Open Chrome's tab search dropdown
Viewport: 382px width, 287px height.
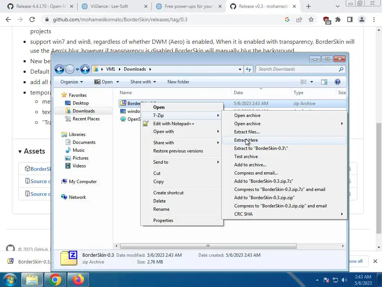tap(337, 6)
